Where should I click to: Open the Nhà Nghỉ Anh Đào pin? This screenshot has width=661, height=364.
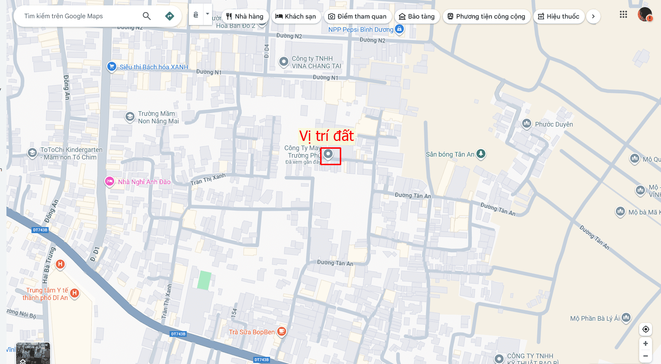click(x=109, y=181)
